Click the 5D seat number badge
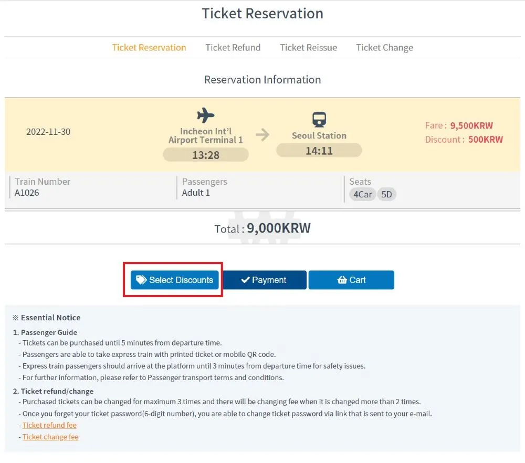Screen dimensions: 525x463 pyautogui.click(x=386, y=195)
